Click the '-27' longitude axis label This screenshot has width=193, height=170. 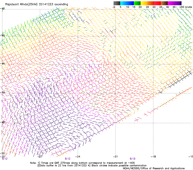[40, 157]
